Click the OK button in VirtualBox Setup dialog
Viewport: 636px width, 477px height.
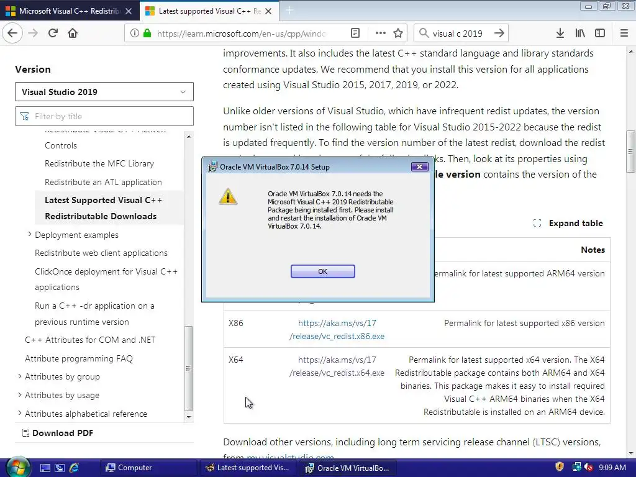point(322,271)
